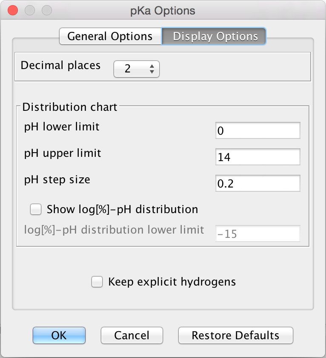
Task: Click the pH step size label text
Action: 57,179
